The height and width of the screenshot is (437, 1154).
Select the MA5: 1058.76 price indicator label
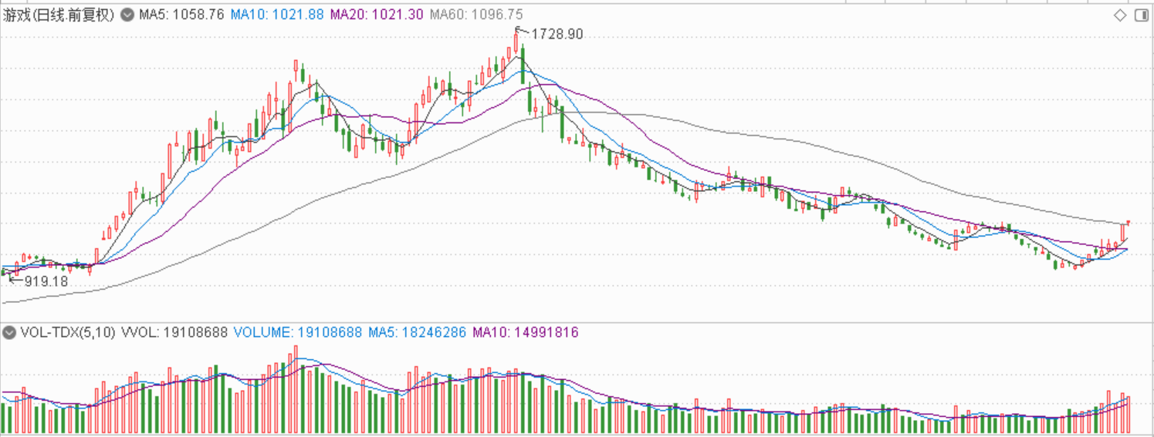pos(181,15)
